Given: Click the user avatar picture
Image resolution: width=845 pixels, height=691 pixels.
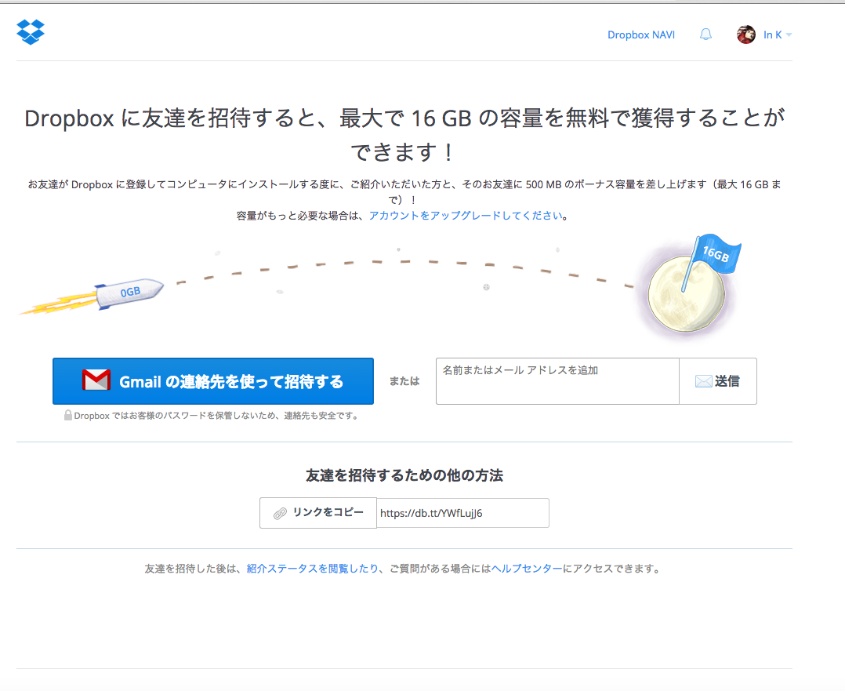Looking at the screenshot, I should tap(745, 35).
